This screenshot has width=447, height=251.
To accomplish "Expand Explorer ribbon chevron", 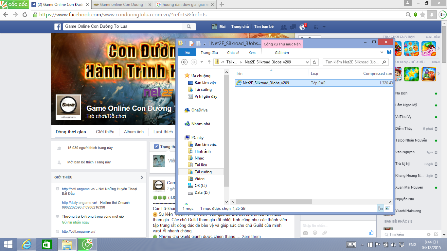I will (382, 52).
